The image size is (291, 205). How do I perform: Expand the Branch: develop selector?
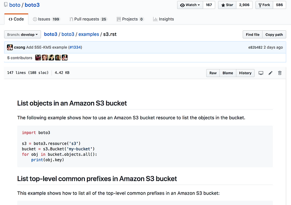tap(23, 34)
